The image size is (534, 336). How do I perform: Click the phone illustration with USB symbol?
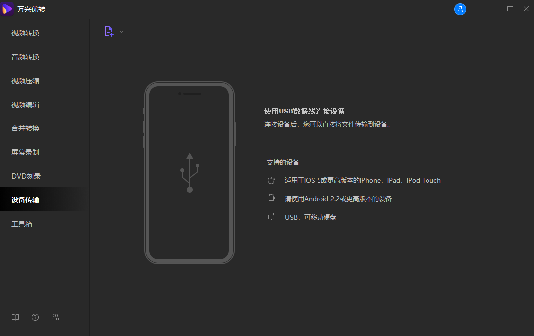pos(189,172)
